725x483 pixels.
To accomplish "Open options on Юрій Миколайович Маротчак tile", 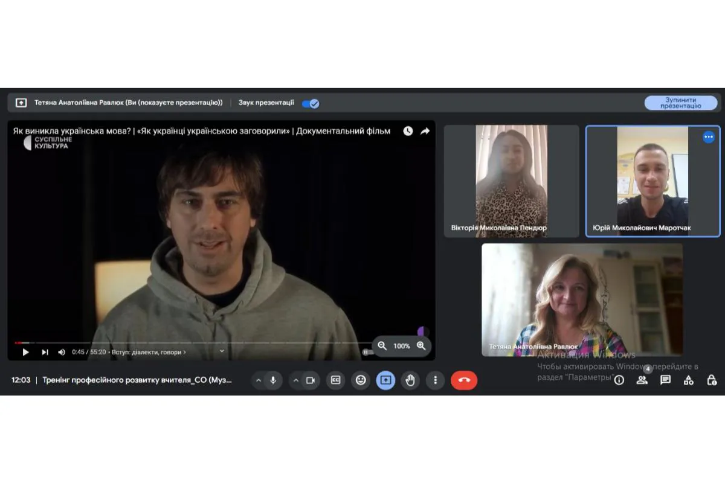I will [709, 137].
